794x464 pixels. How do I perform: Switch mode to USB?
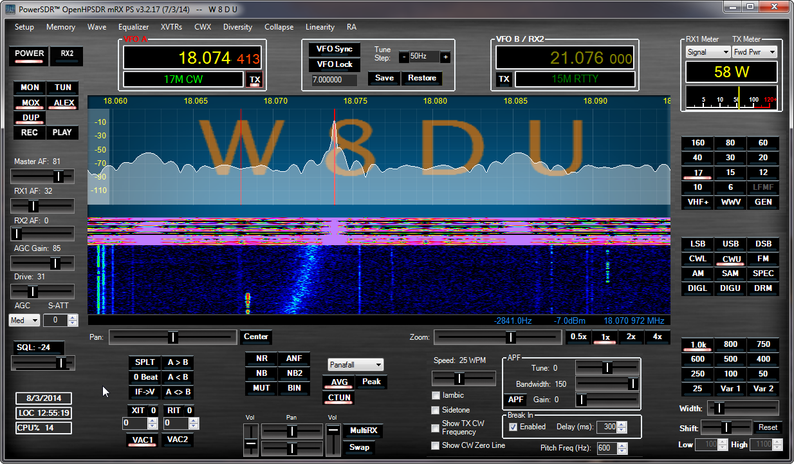tap(730, 244)
